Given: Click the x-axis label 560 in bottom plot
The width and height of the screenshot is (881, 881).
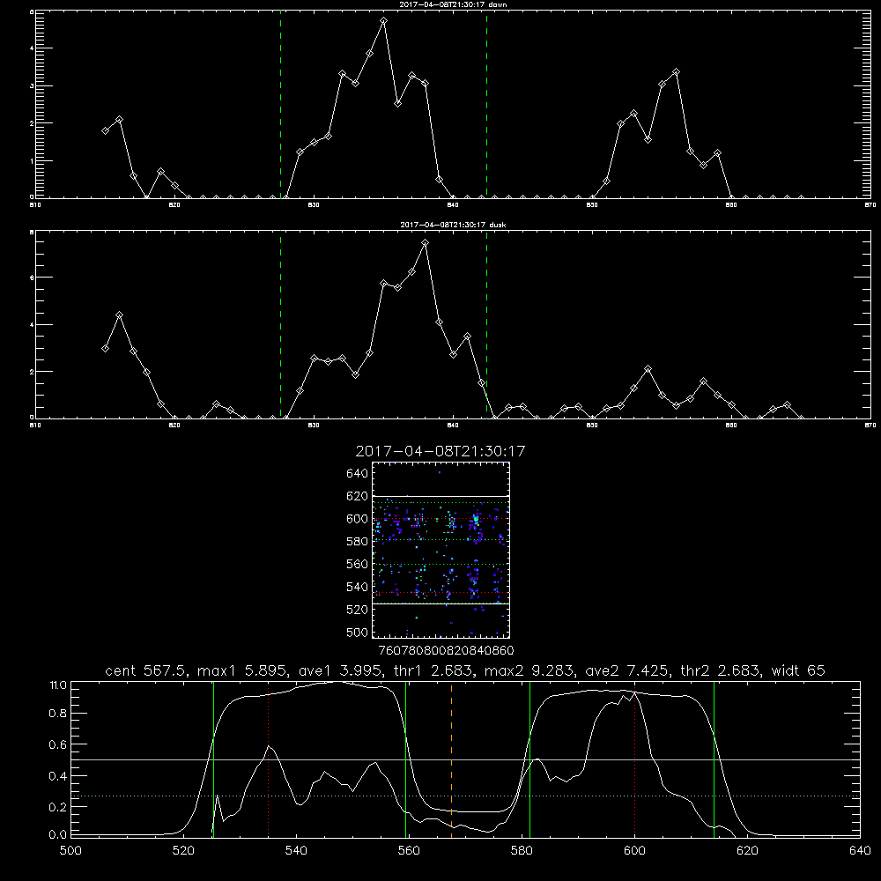Looking at the screenshot, I should pyautogui.click(x=409, y=851).
